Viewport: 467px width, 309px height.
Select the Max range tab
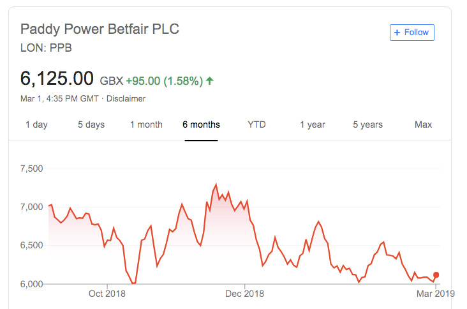423,124
